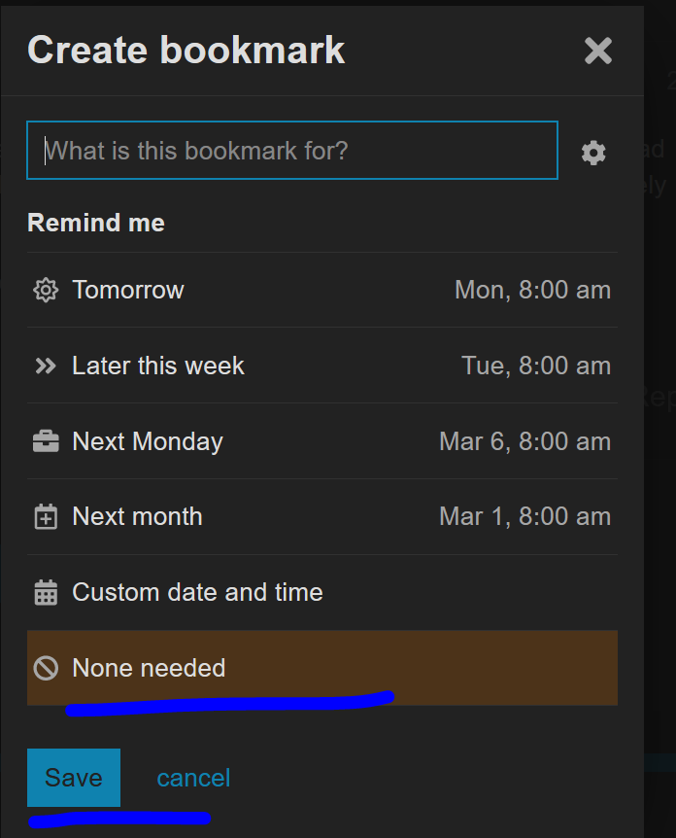This screenshot has height=838, width=676.
Task: Click the gear icon beside bookmark name field
Action: [x=593, y=153]
